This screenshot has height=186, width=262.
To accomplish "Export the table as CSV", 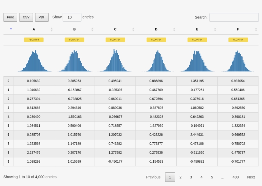I will pyautogui.click(x=26, y=17).
